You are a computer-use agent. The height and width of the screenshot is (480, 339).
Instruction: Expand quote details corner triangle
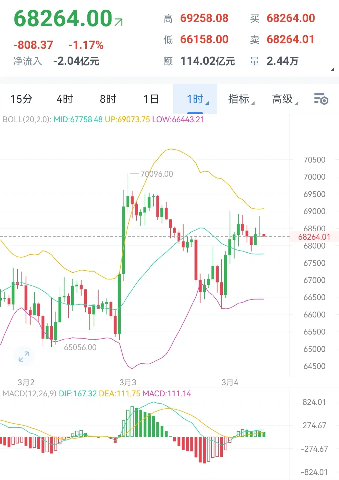point(332,70)
